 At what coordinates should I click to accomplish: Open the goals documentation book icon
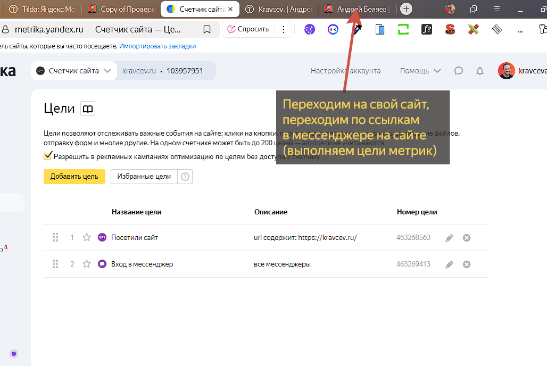coord(88,109)
